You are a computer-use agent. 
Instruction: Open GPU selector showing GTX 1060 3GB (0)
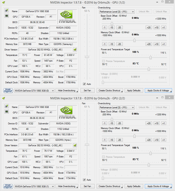coord(34,91)
